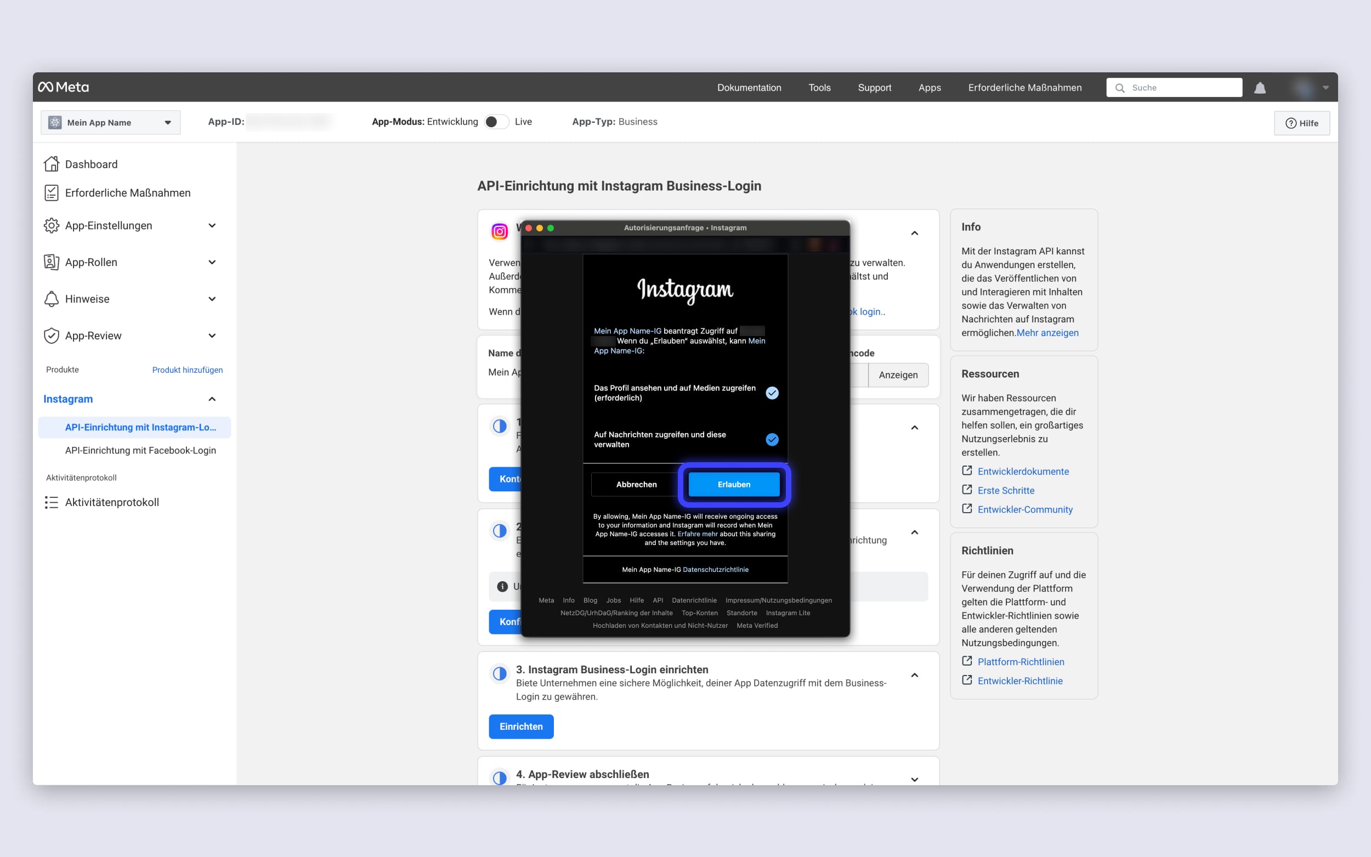This screenshot has width=1371, height=857.
Task: Click the Hinweise bell icon in sidebar
Action: pyautogui.click(x=52, y=299)
